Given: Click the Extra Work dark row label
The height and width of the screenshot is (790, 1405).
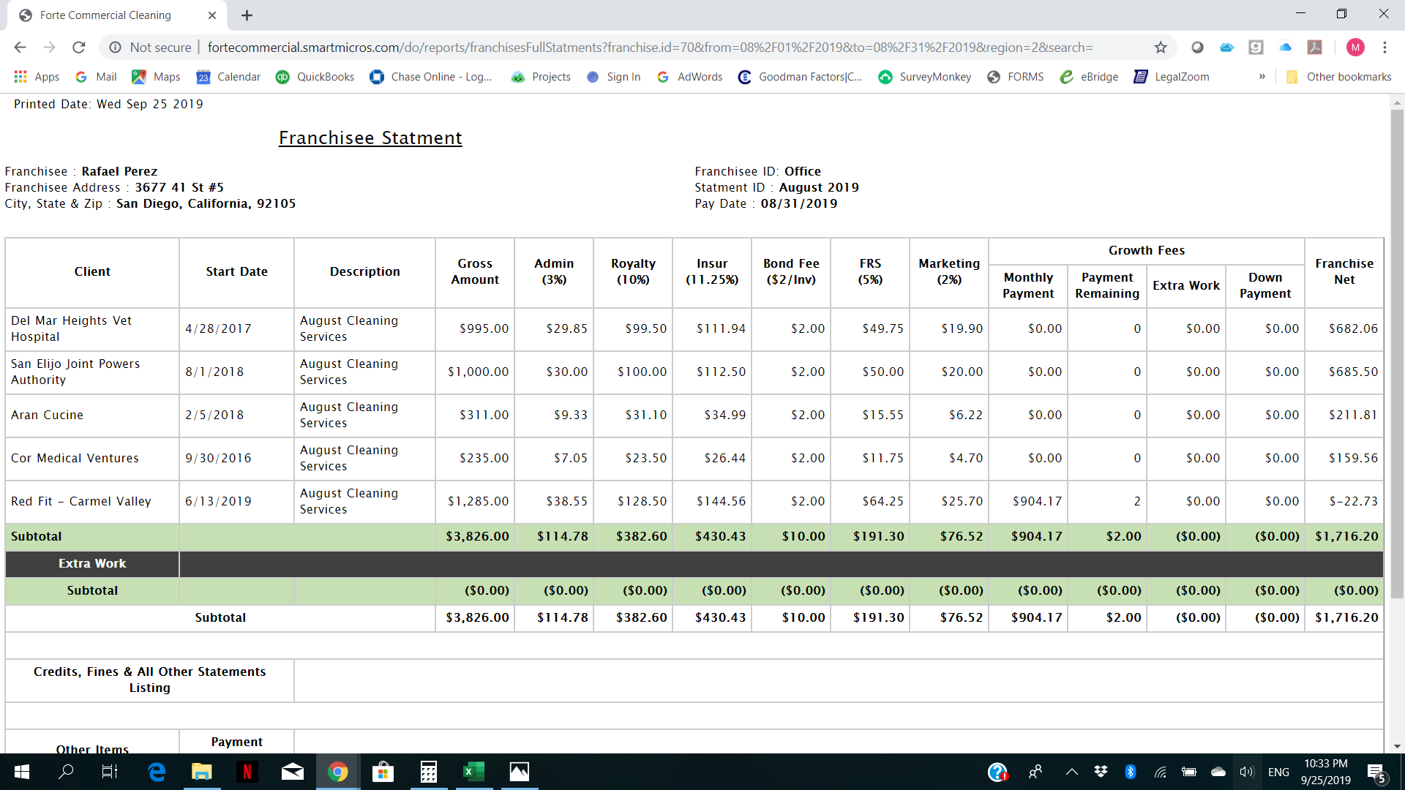Looking at the screenshot, I should coord(92,564).
